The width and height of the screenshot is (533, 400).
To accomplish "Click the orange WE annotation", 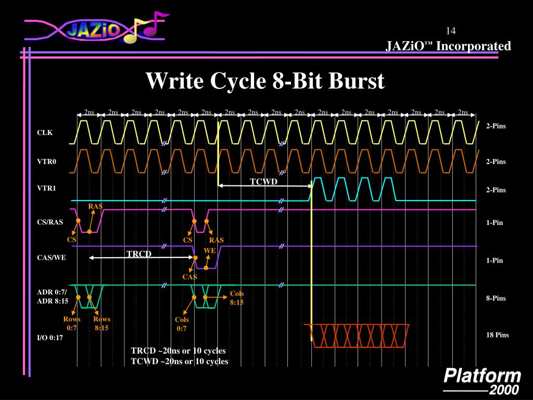I will point(210,251).
